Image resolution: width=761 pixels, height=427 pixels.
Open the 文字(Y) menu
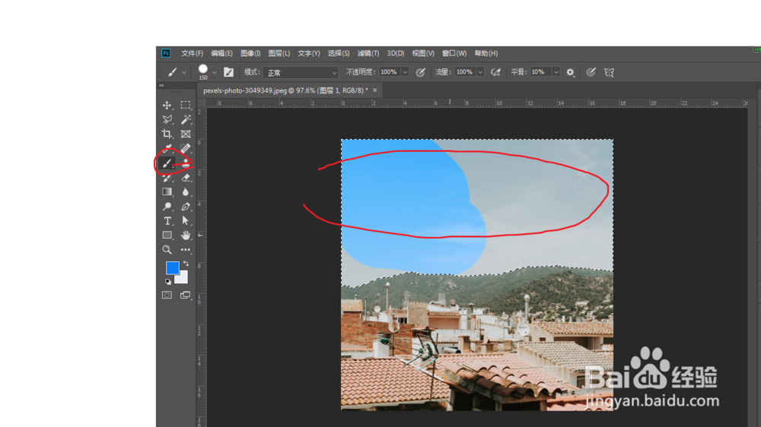click(x=309, y=53)
